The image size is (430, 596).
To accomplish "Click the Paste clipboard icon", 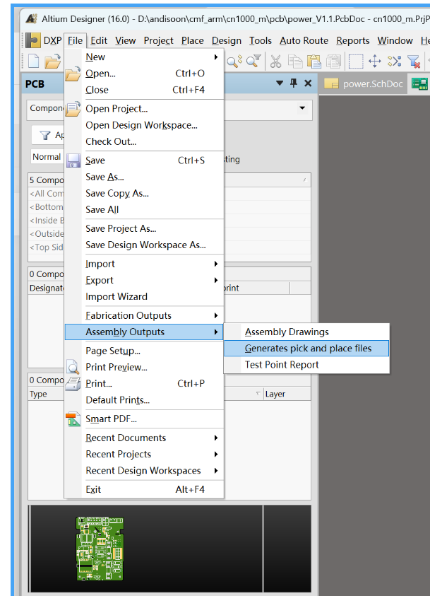I will point(314,62).
